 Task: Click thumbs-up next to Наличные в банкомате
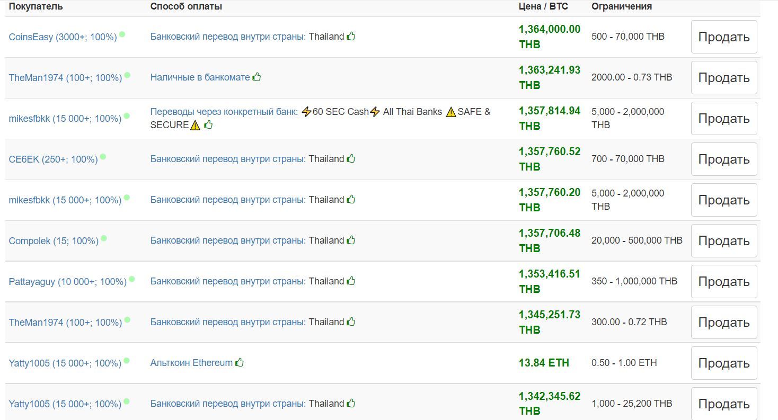pyautogui.click(x=257, y=77)
